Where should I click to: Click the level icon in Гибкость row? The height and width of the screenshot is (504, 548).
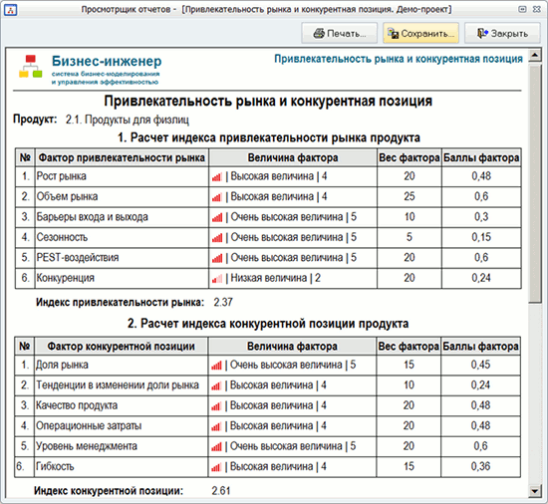(x=216, y=467)
